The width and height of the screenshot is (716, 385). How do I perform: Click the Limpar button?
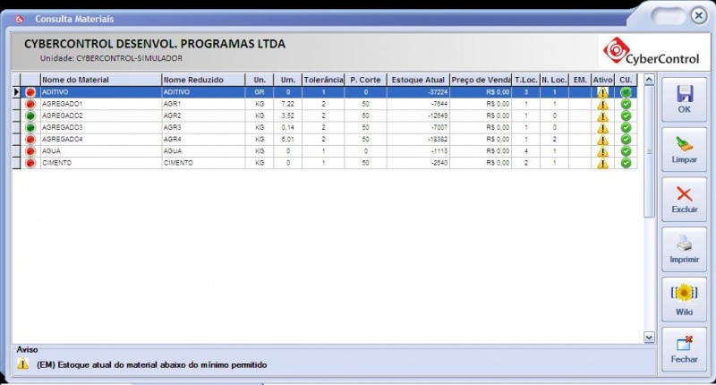tap(684, 150)
